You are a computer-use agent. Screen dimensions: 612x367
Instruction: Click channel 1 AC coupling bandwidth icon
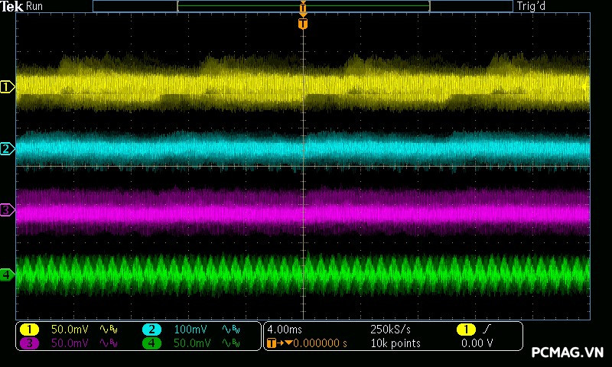107,330
